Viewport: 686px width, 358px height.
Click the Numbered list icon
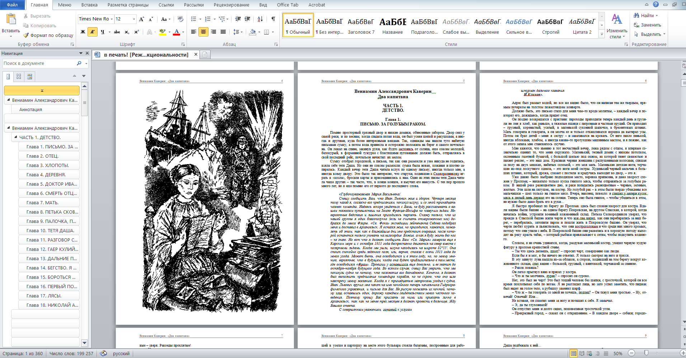coord(208,19)
